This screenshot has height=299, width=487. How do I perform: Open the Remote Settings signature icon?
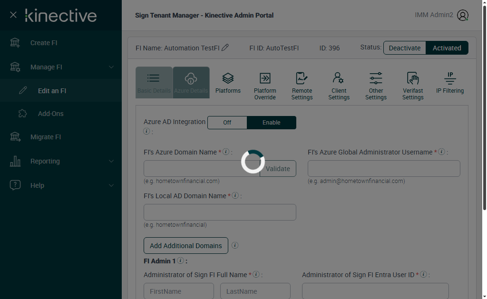[302, 78]
